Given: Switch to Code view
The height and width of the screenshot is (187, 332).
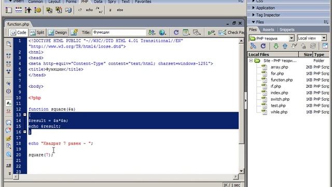Looking at the screenshot, I should (x=19, y=32).
